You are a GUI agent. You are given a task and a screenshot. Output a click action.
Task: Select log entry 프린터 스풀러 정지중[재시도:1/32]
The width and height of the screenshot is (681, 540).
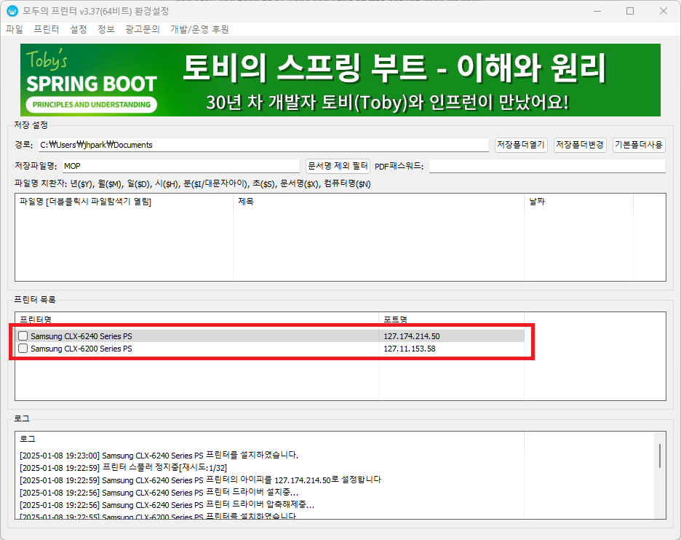tap(124, 468)
